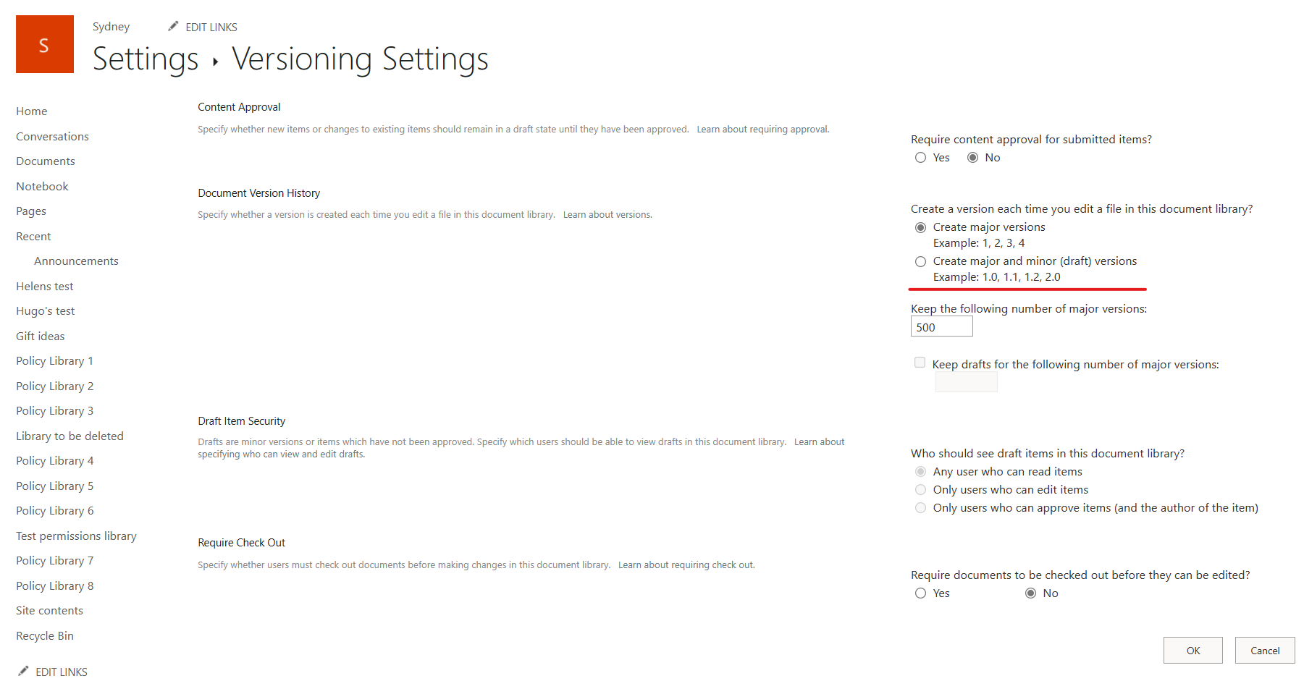Open Policy Library 3 in sidebar
This screenshot has height=681, width=1304.
tap(54, 410)
